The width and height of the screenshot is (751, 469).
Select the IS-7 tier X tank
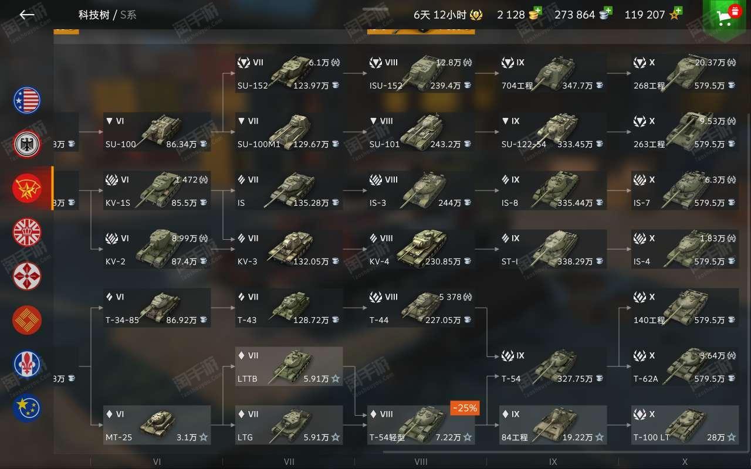point(685,191)
